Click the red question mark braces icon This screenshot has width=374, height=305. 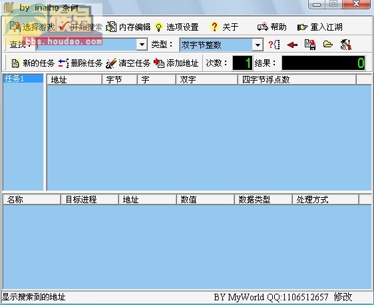pyautogui.click(x=274, y=45)
